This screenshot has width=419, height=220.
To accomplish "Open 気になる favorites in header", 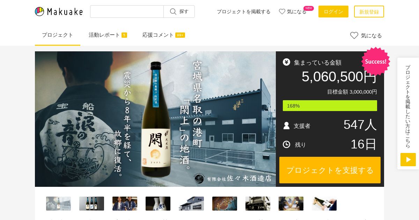I will tap(293, 12).
